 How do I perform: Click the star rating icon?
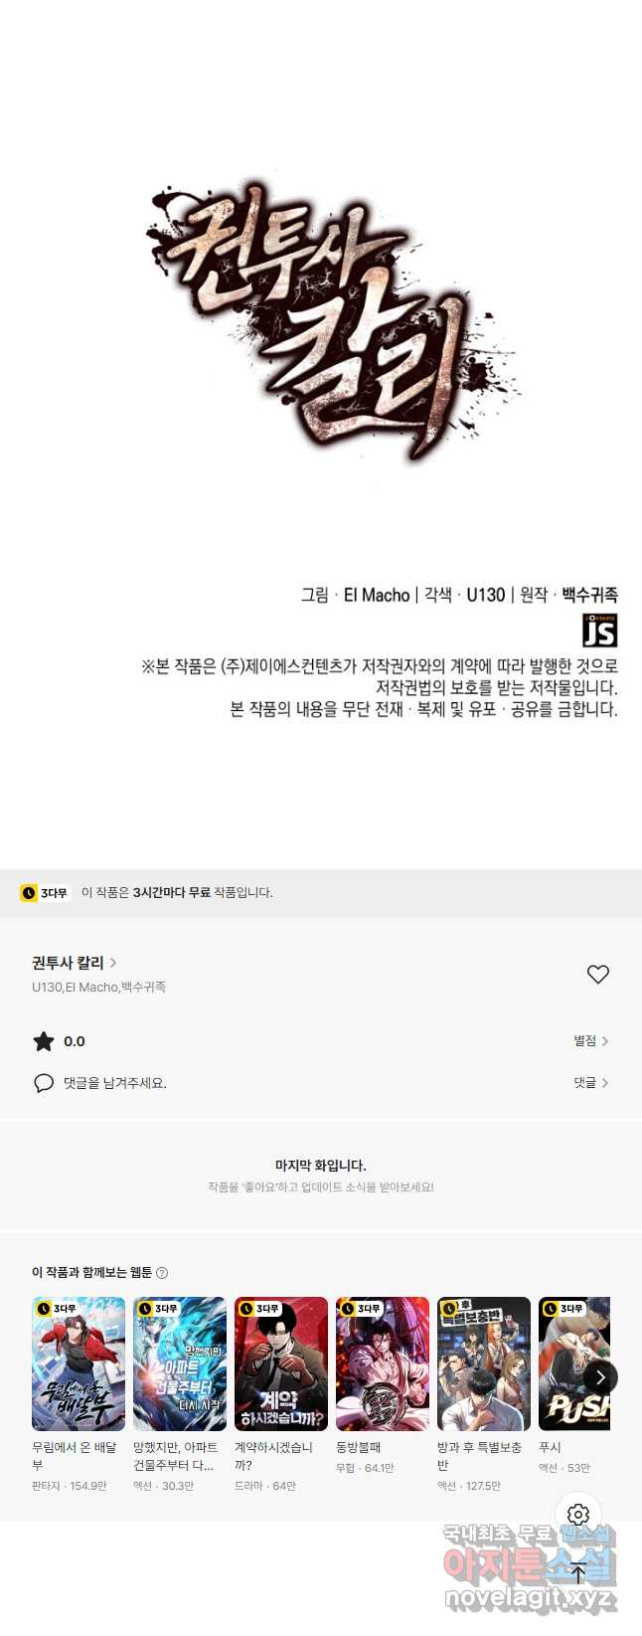point(44,1041)
